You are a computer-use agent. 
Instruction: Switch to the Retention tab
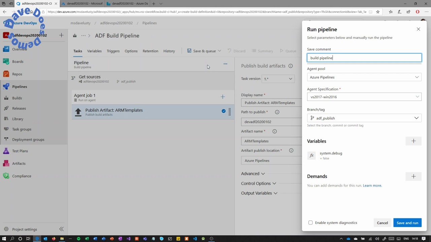coord(151,51)
